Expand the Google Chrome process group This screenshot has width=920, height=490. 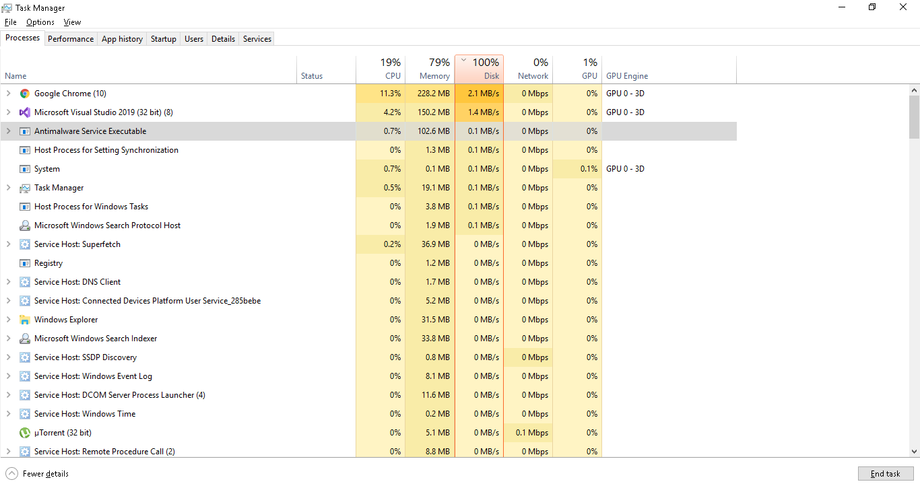click(x=8, y=94)
